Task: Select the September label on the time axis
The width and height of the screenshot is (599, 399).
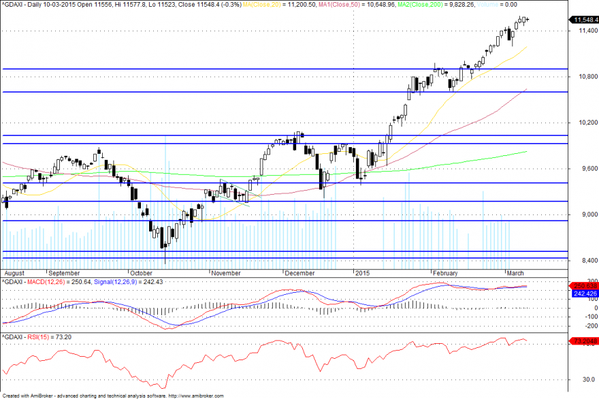Action: (64, 273)
